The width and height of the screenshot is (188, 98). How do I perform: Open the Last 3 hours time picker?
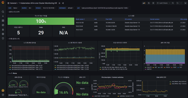[x=163, y=3]
